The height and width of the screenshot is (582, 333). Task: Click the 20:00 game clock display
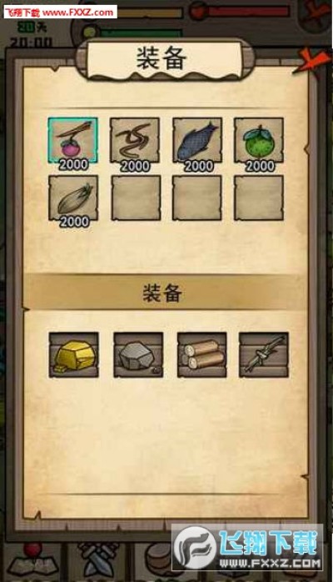pyautogui.click(x=31, y=41)
